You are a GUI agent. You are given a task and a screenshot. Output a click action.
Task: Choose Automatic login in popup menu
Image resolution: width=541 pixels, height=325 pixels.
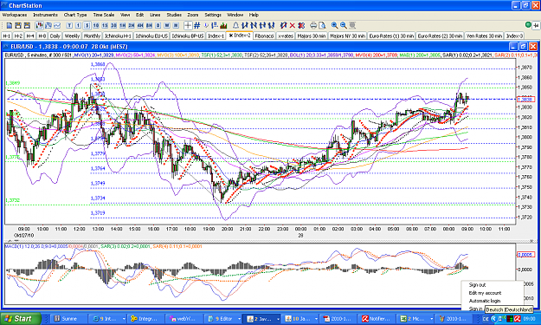click(x=485, y=301)
